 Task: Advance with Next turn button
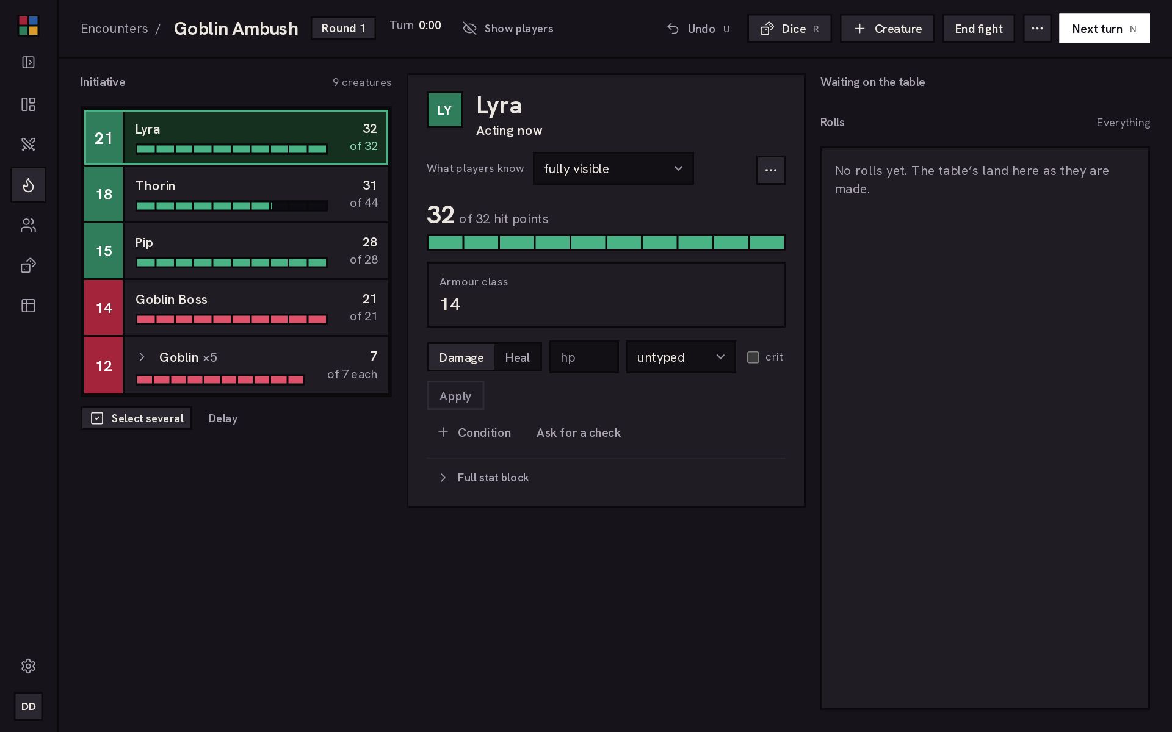click(1104, 29)
